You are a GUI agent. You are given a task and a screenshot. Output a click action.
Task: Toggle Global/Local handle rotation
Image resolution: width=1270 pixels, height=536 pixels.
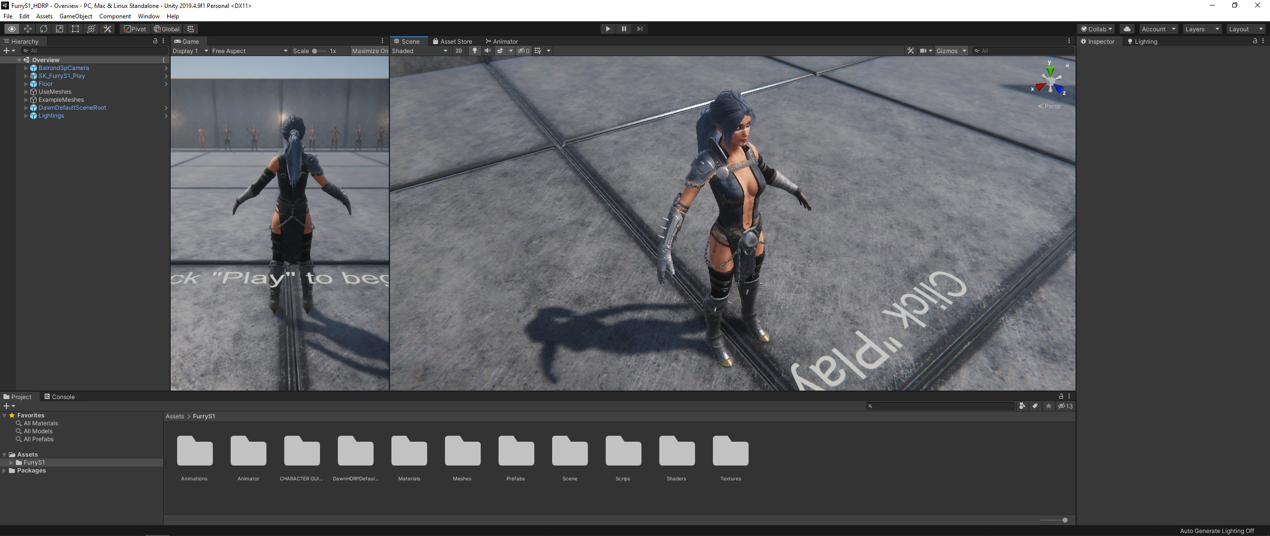click(167, 29)
